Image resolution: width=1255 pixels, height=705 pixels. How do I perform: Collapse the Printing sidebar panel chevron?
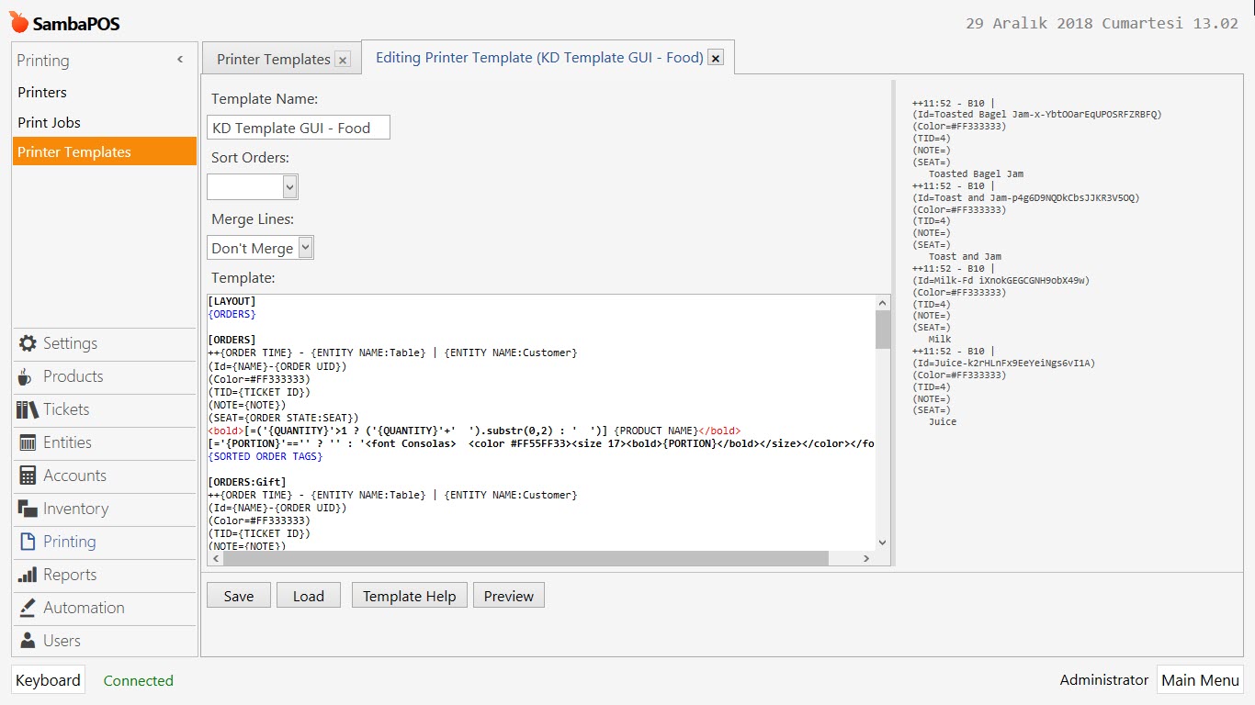point(180,60)
